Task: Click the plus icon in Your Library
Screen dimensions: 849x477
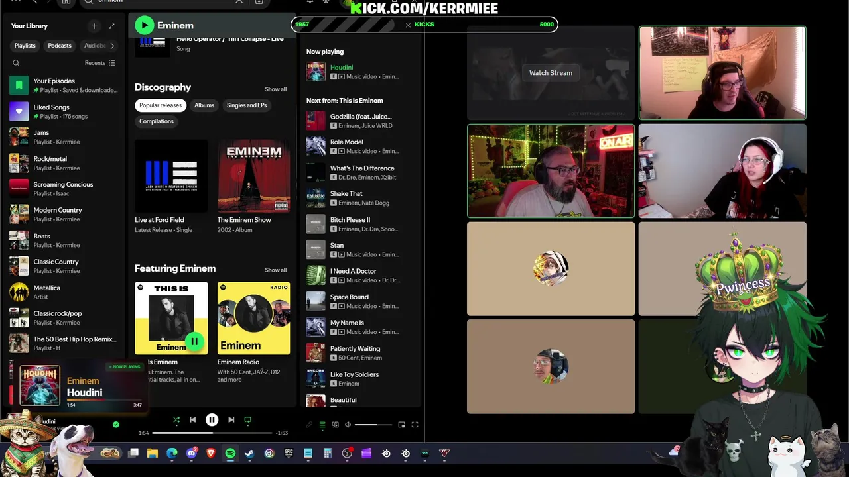Action: pos(94,26)
